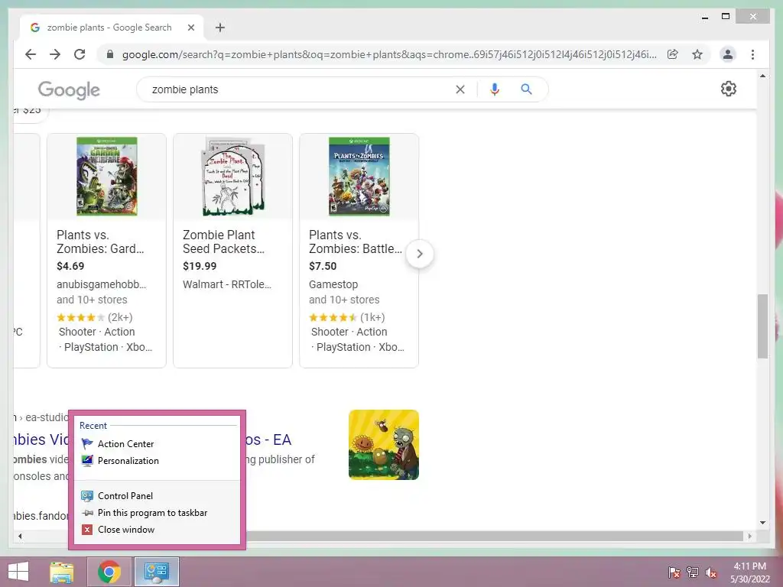Open Plants vs. Zombies: Battle... listing
This screenshot has width=783, height=587.
coord(356,242)
